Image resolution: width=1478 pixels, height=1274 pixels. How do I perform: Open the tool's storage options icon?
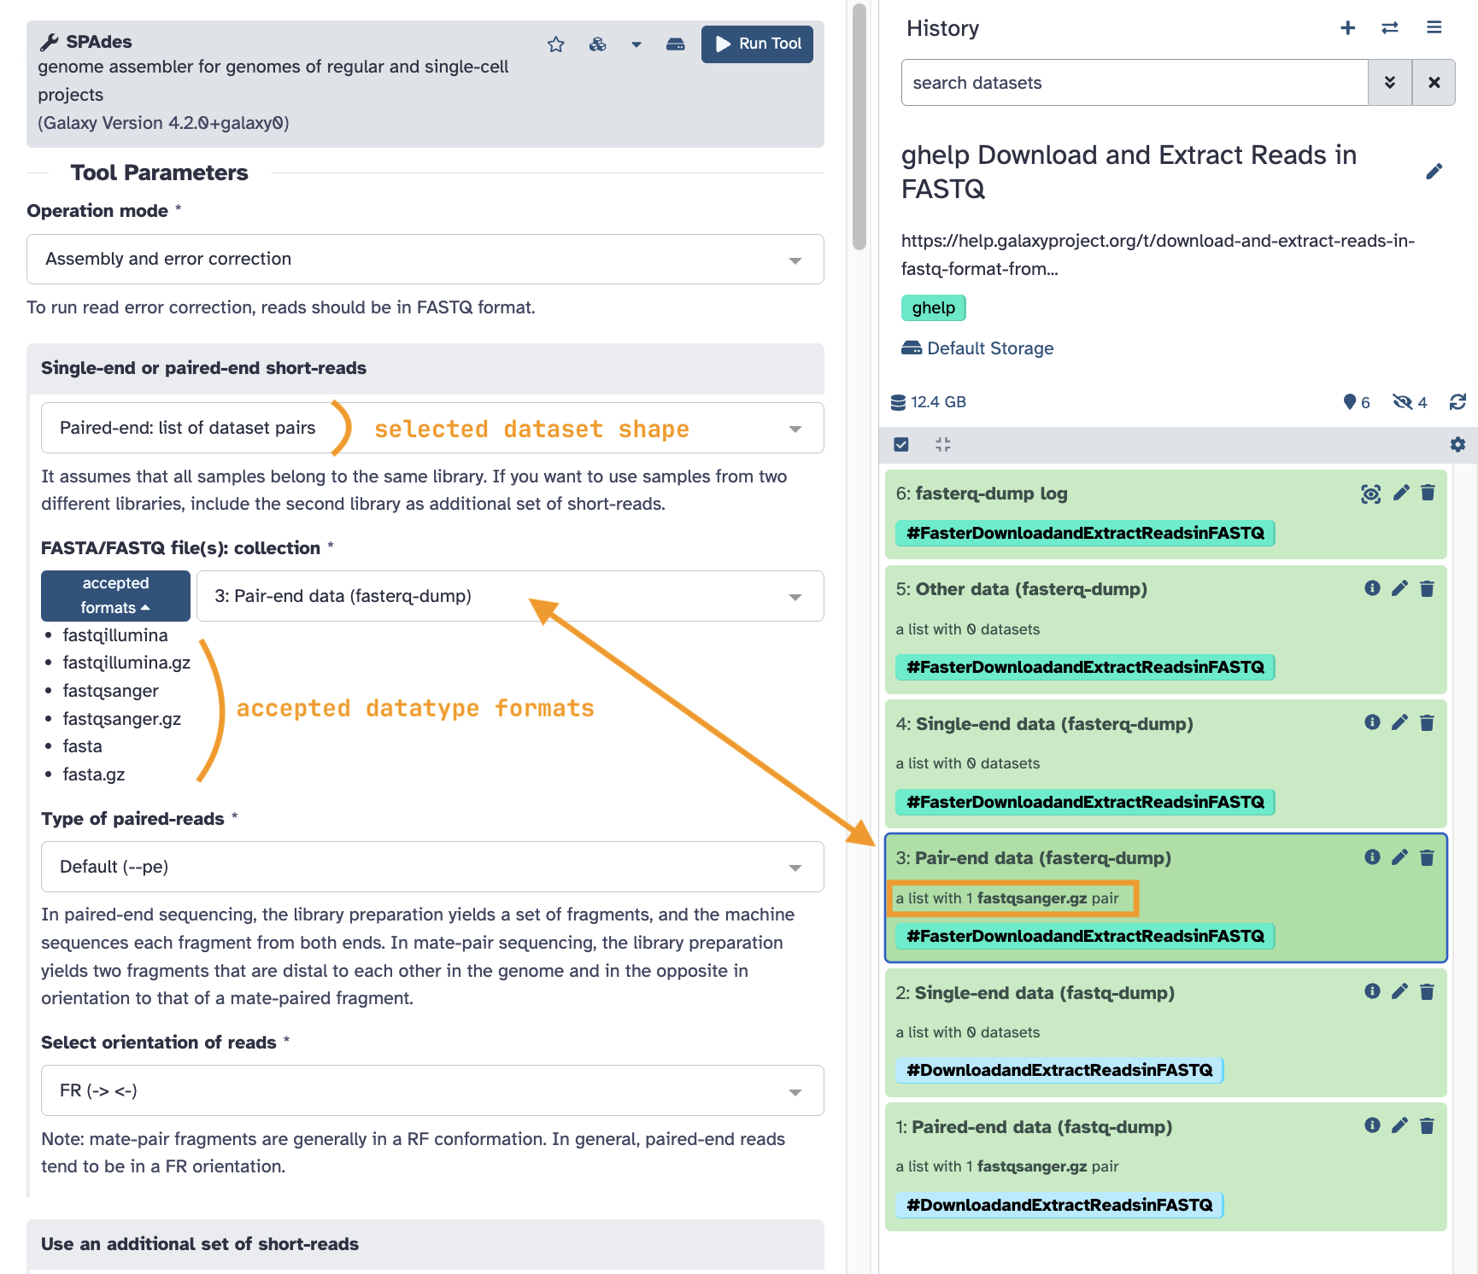tap(676, 44)
